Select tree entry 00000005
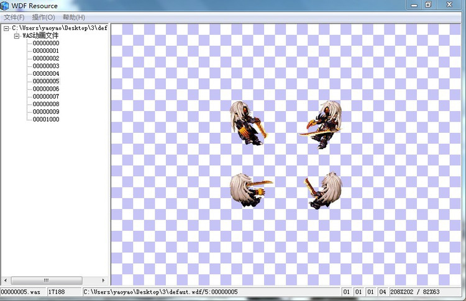Image resolution: width=466 pixels, height=301 pixels. 46,81
